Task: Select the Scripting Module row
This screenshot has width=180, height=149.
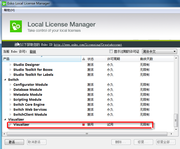Action: point(27,100)
